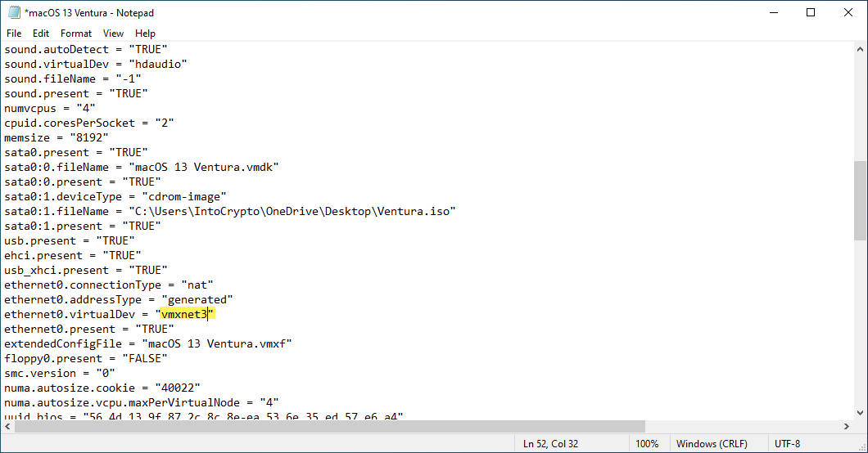Screen dimensions: 868x453
Task: Click the ethernet0.connectionType "nat" line
Action: (108, 285)
